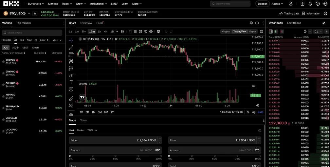This screenshot has width=330, height=167.
Task: Open the Assets dropdown
Action: coord(278,4)
